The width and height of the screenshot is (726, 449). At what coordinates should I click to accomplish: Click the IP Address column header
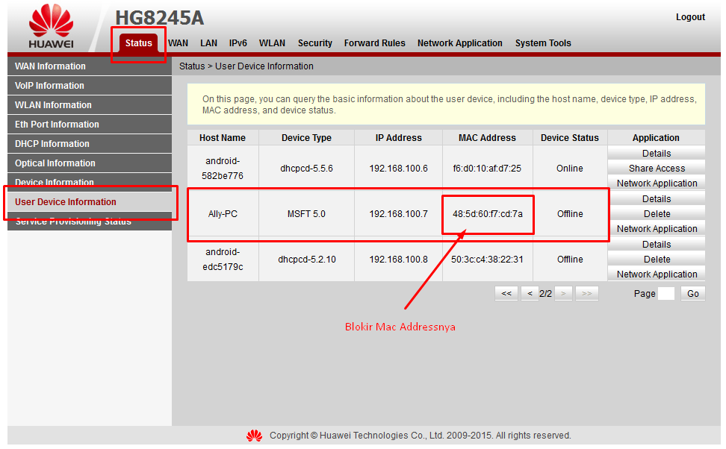[398, 138]
